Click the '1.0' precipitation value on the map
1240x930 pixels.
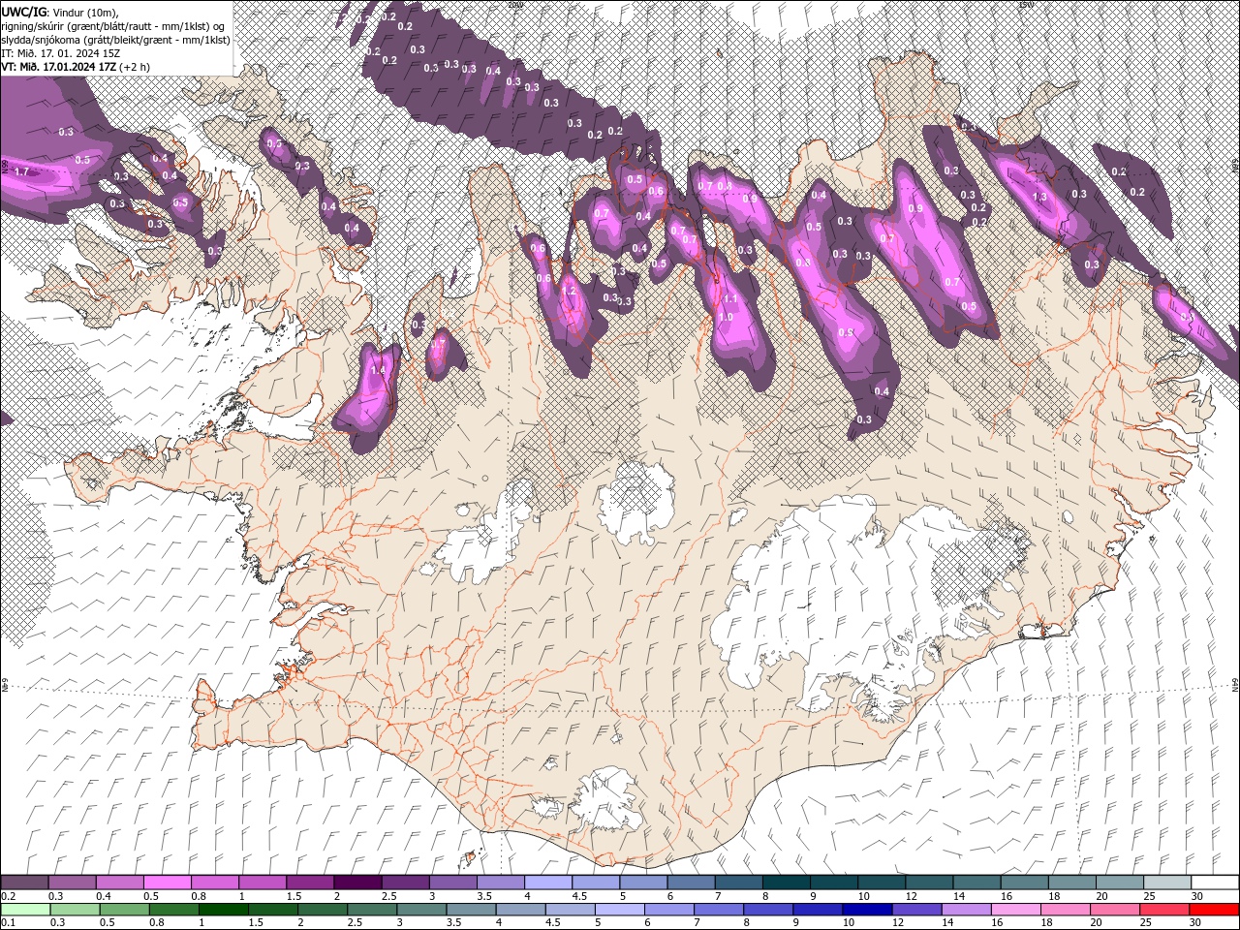(726, 317)
